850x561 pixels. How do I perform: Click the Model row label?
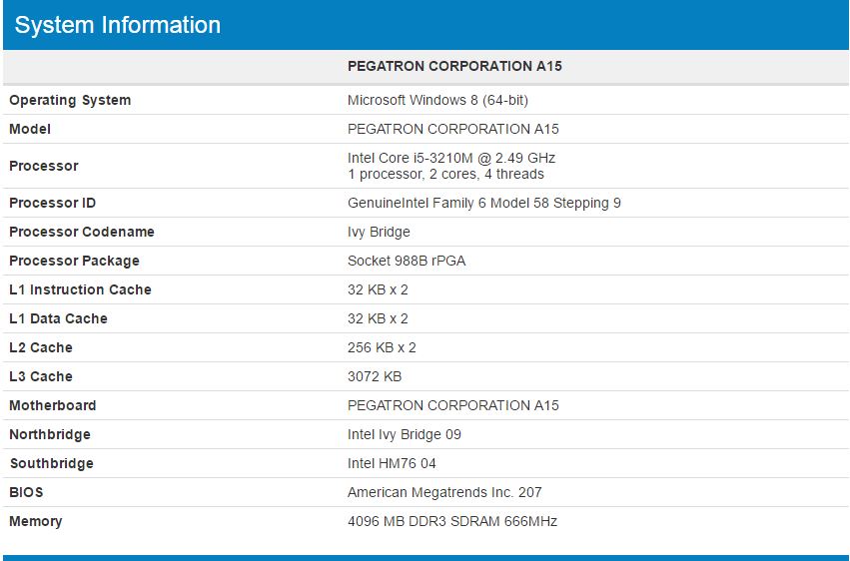tap(30, 129)
